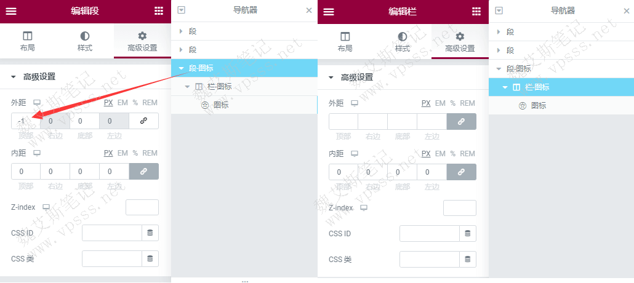Screen dimensions: 634x283
Task: Open dynamic tags icon beside CSS 类, 编辑段 panel
Action: click(x=150, y=259)
